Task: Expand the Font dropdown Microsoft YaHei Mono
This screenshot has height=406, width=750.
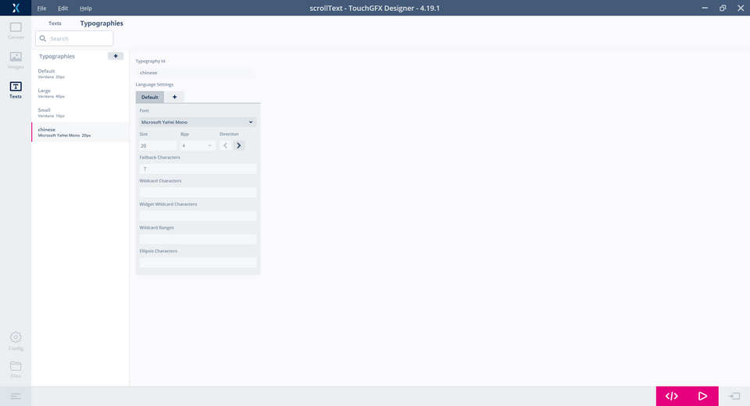Action: point(197,122)
